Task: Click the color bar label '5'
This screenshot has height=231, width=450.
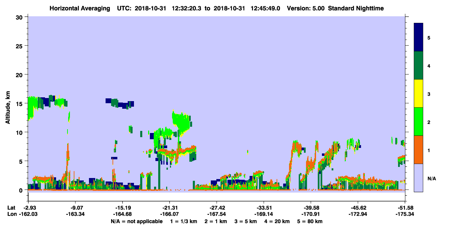Action: pos(429,37)
